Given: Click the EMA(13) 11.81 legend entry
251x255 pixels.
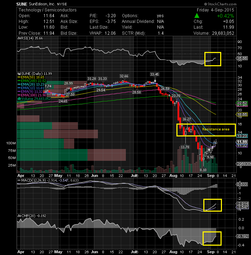Looking at the screenshot, I should 33,88.
